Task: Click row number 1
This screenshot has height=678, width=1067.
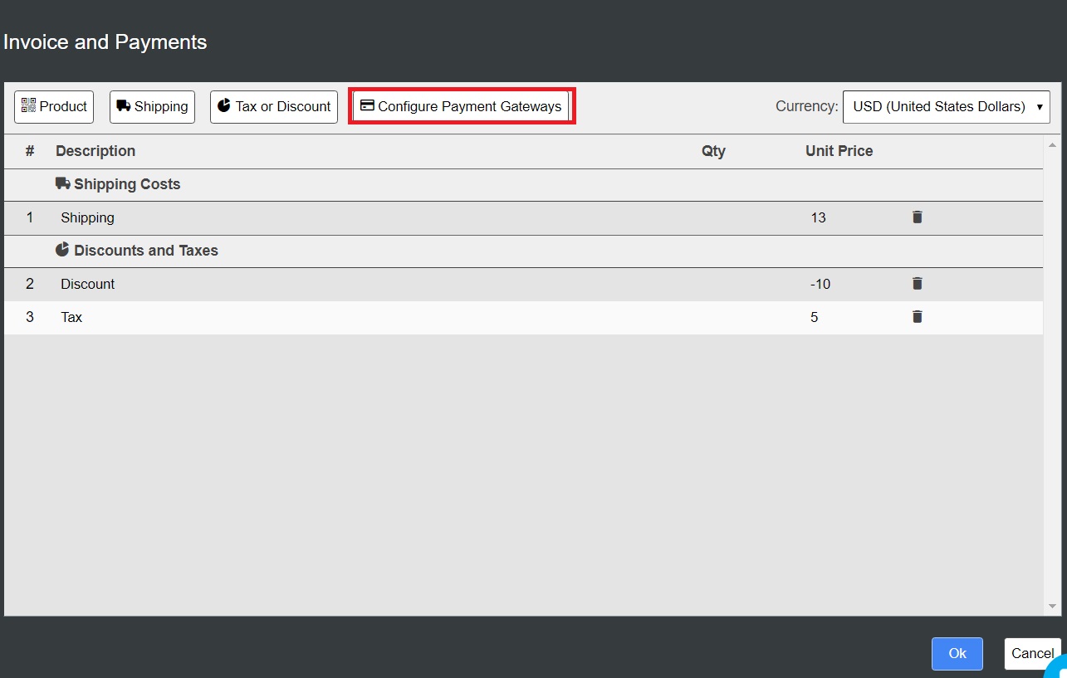Action: 30,217
